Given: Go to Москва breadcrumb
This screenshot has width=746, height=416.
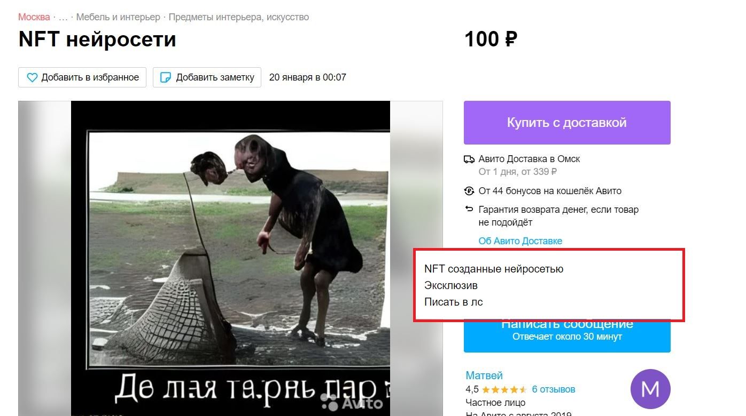Looking at the screenshot, I should point(34,17).
